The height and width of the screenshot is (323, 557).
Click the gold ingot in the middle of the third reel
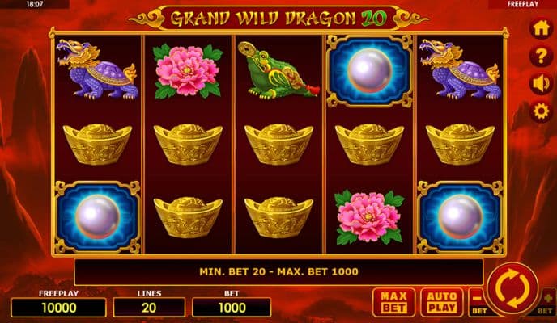coord(278,145)
